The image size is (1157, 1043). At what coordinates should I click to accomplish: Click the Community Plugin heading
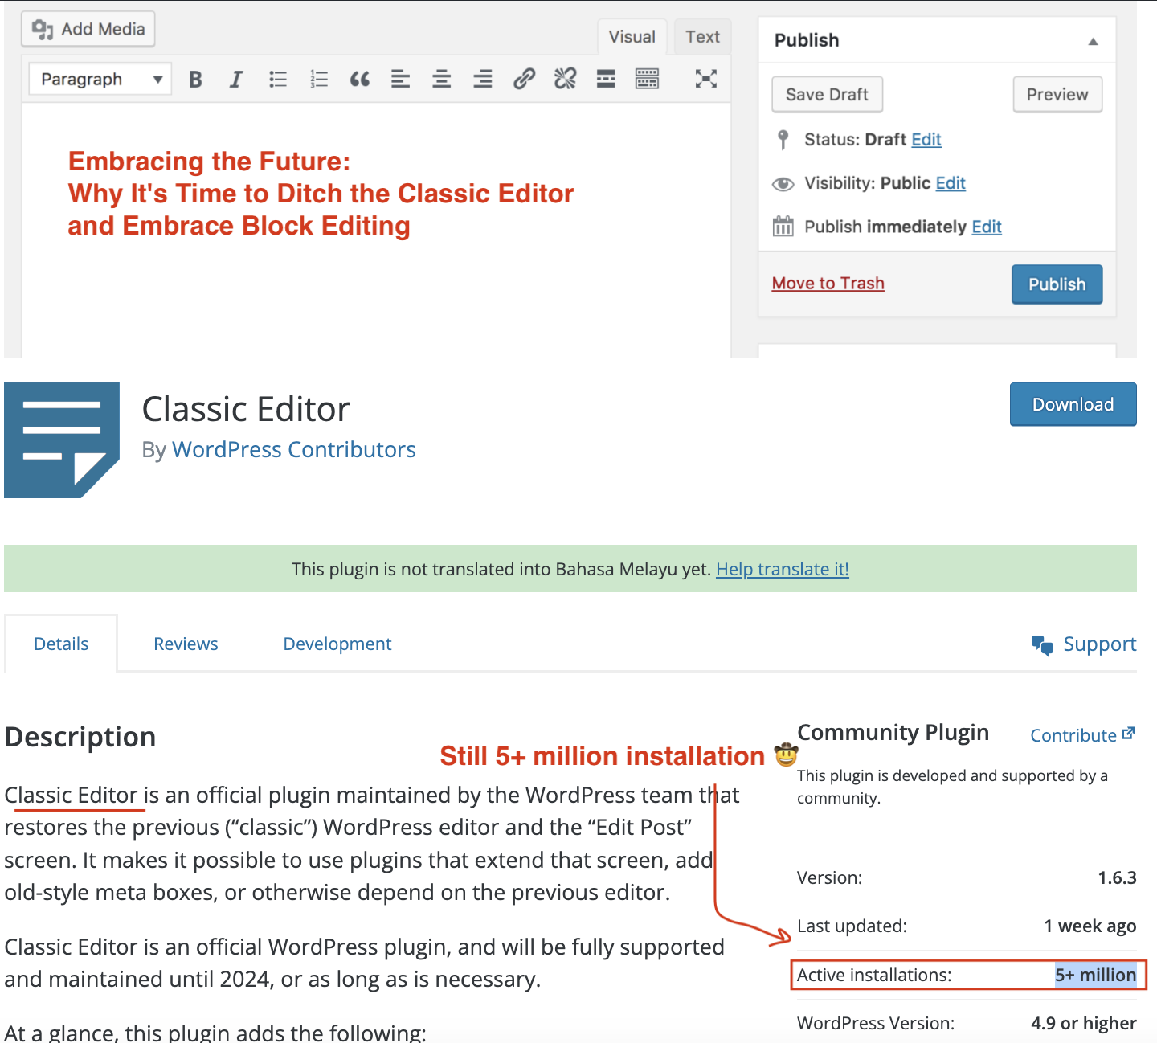point(893,732)
